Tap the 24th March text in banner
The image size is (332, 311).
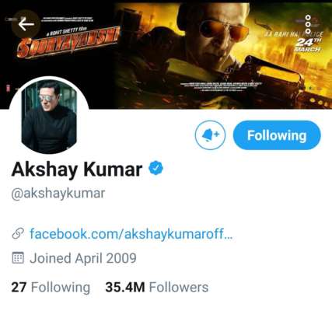[x=309, y=45]
